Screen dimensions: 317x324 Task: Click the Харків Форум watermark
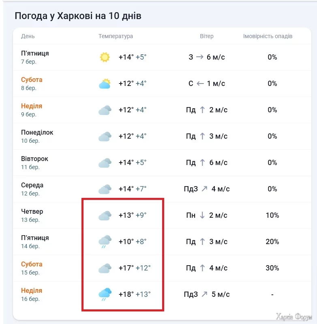[x=293, y=317]
